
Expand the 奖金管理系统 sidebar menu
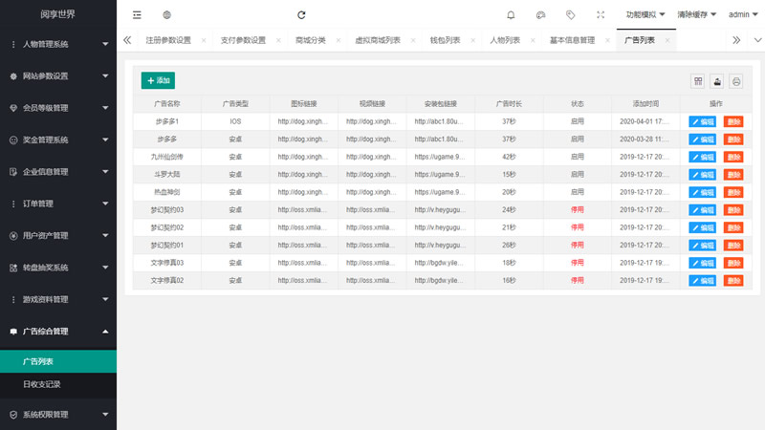(x=58, y=140)
